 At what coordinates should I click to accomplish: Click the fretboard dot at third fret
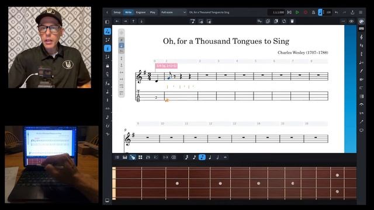tap(177, 183)
